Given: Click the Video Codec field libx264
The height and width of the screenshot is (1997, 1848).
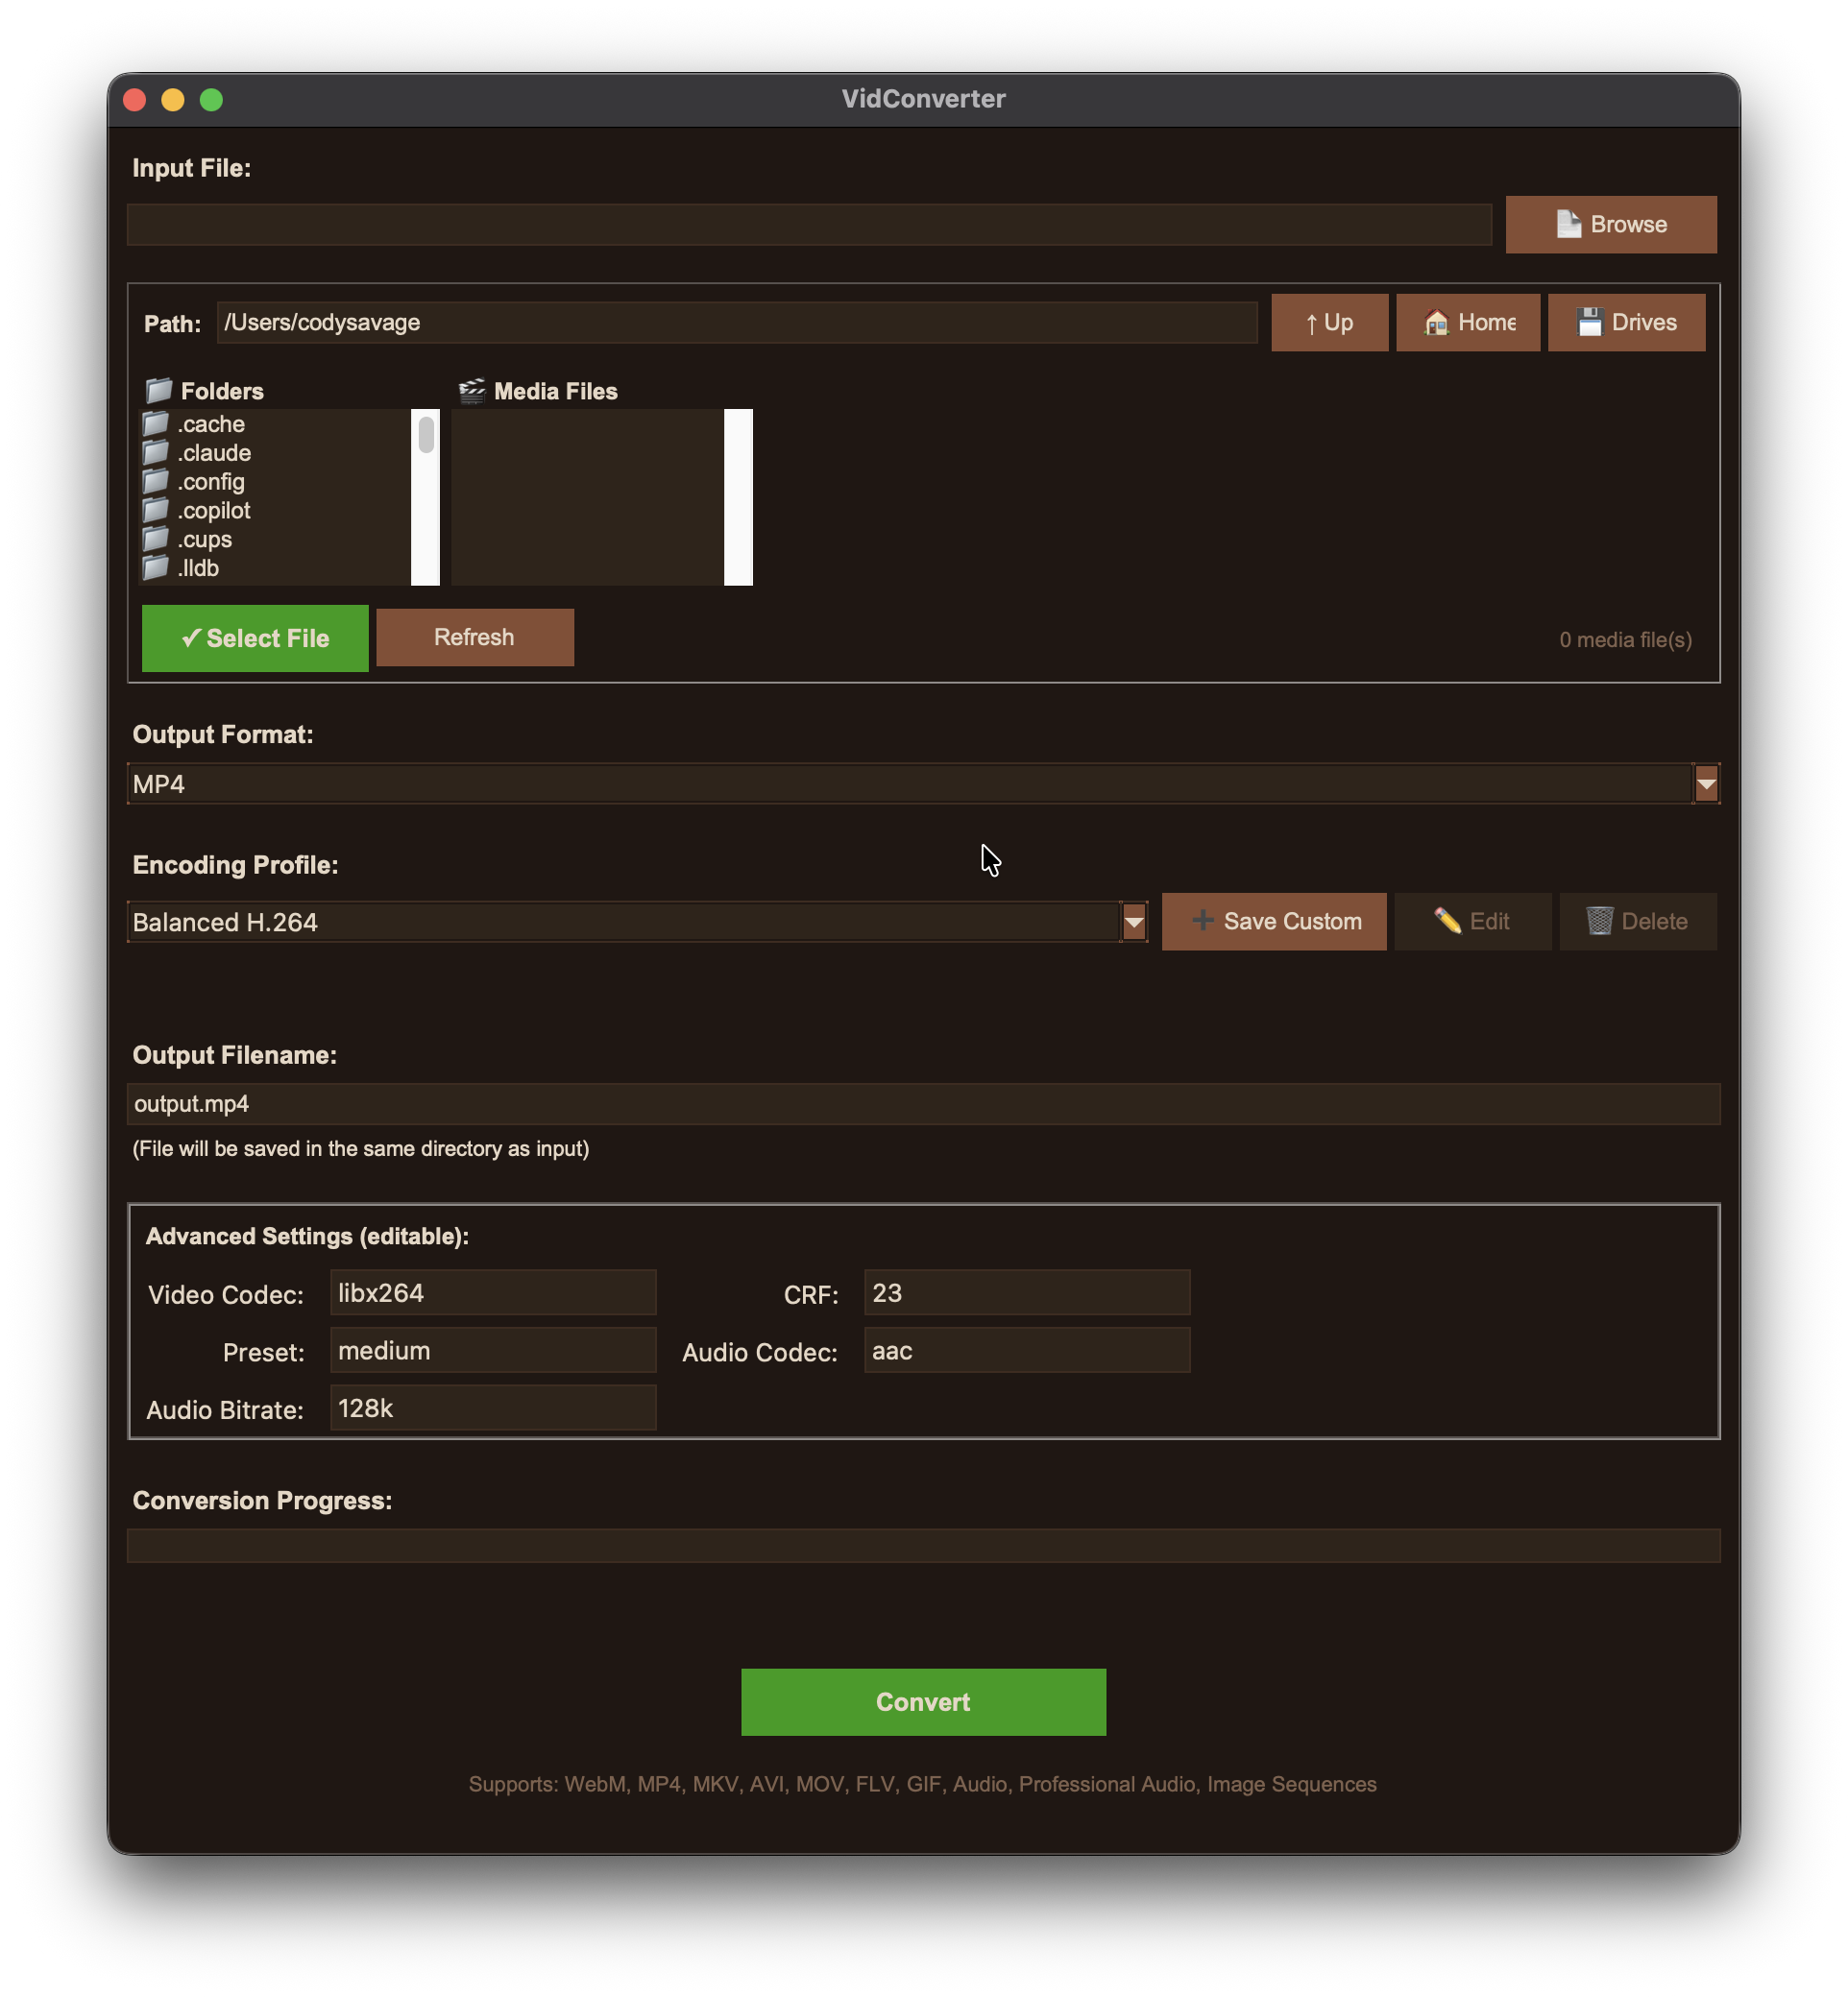Looking at the screenshot, I should 493,1293.
